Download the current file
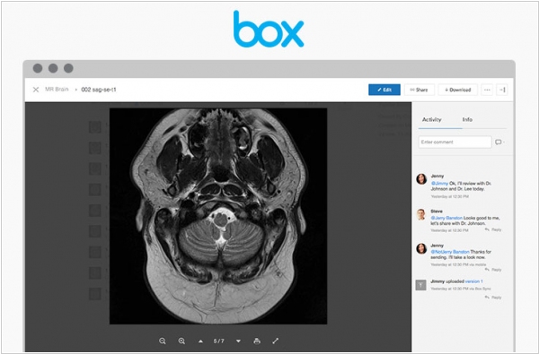 457,90
